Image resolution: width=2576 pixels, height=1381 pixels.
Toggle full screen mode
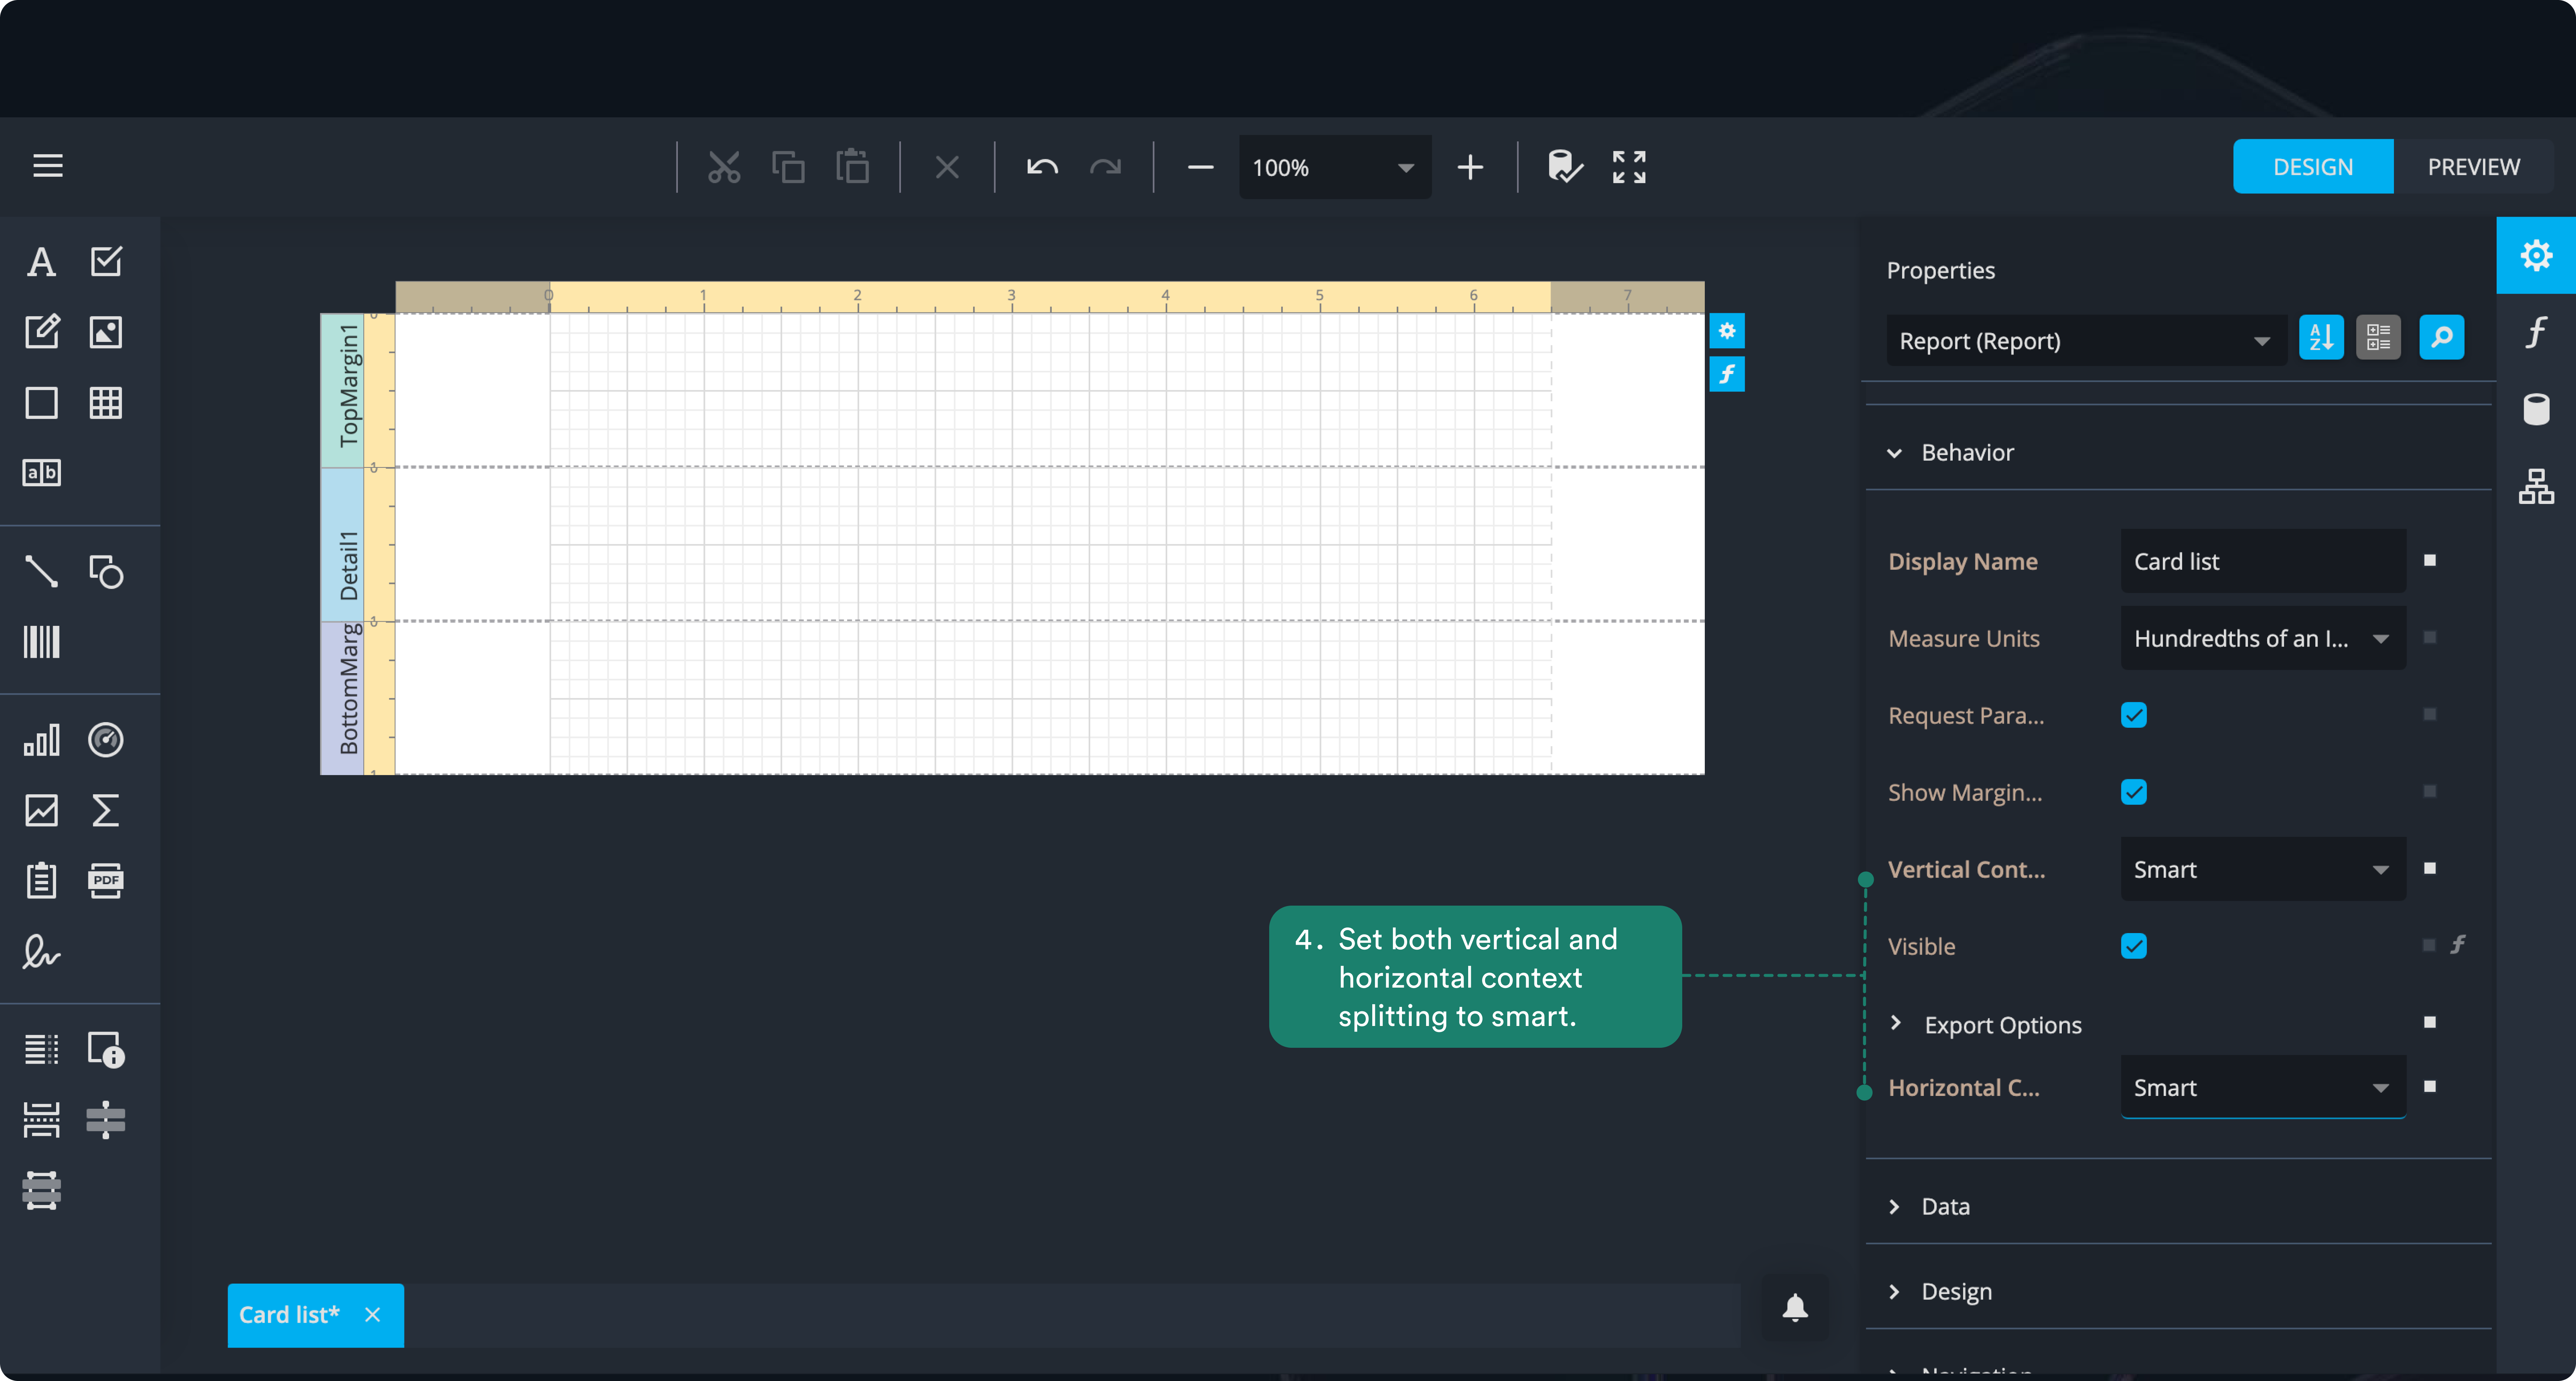pos(1629,167)
